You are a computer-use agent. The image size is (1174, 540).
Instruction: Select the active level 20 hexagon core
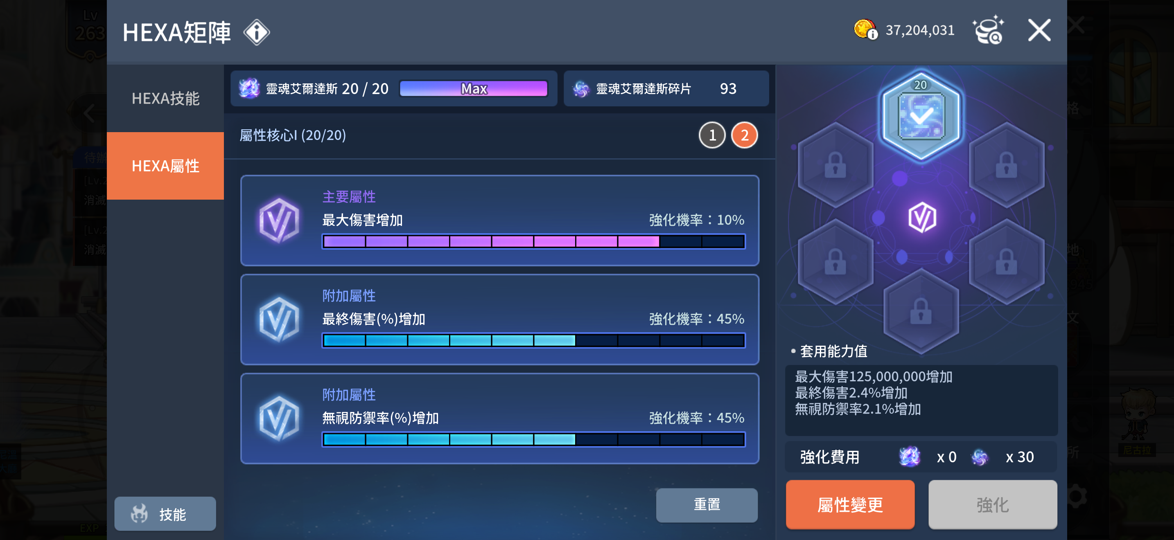point(921,116)
